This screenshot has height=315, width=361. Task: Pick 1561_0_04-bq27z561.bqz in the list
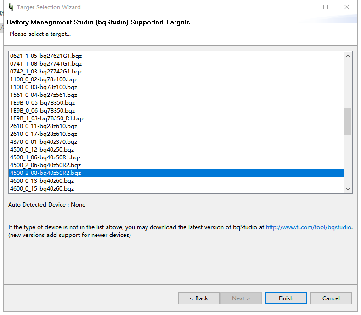44,95
